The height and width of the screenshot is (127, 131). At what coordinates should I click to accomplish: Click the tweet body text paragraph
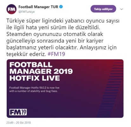63,37
